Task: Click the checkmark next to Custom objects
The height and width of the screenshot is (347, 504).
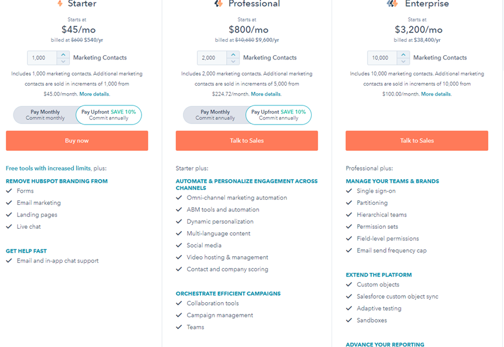Action: [350, 285]
